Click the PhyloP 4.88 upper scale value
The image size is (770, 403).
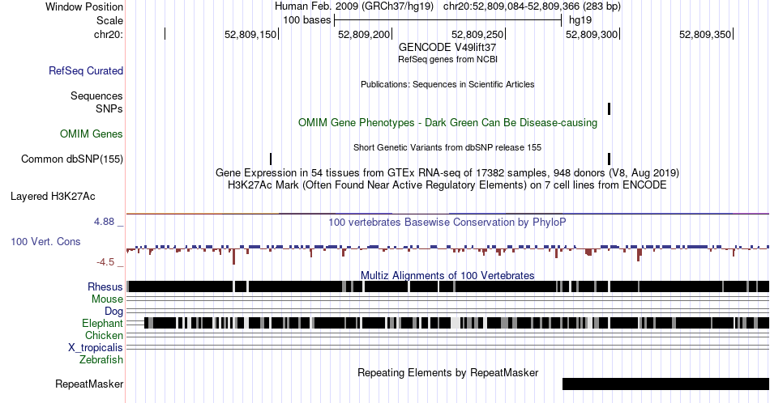click(104, 222)
